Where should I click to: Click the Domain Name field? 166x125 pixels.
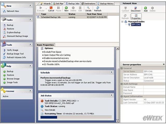(154, 87)
